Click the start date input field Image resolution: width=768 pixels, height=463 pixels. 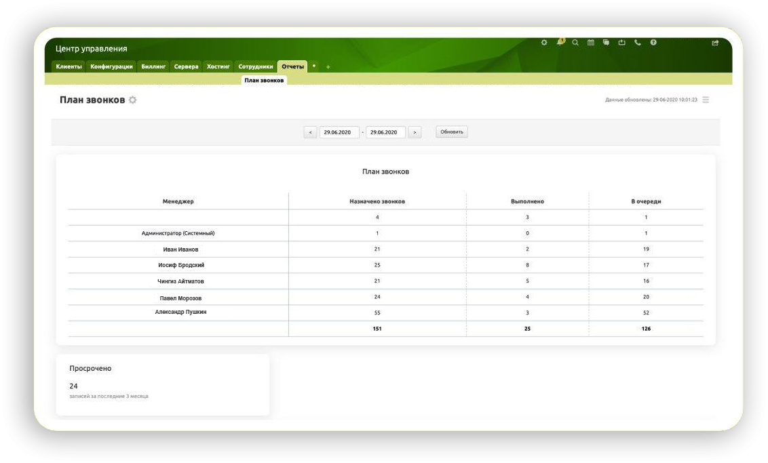coord(339,132)
